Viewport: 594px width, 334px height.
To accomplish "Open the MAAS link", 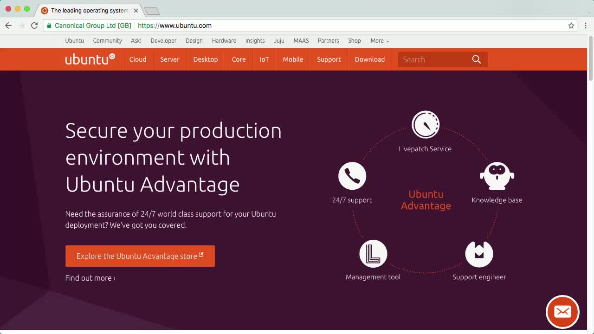I will coord(301,41).
